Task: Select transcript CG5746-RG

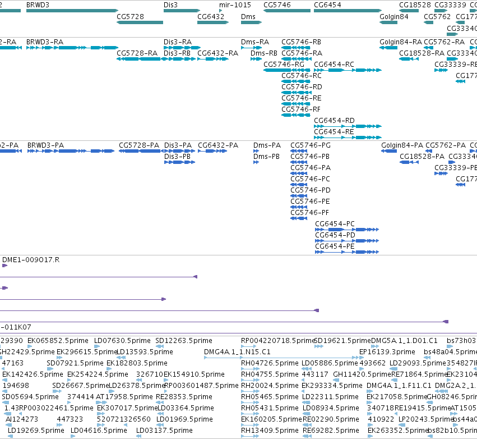Action: point(287,70)
